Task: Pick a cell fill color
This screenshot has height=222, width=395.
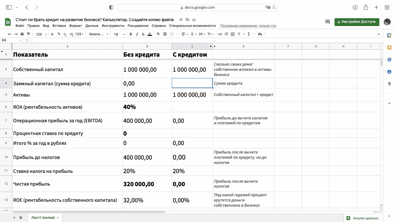Action: tap(158, 34)
